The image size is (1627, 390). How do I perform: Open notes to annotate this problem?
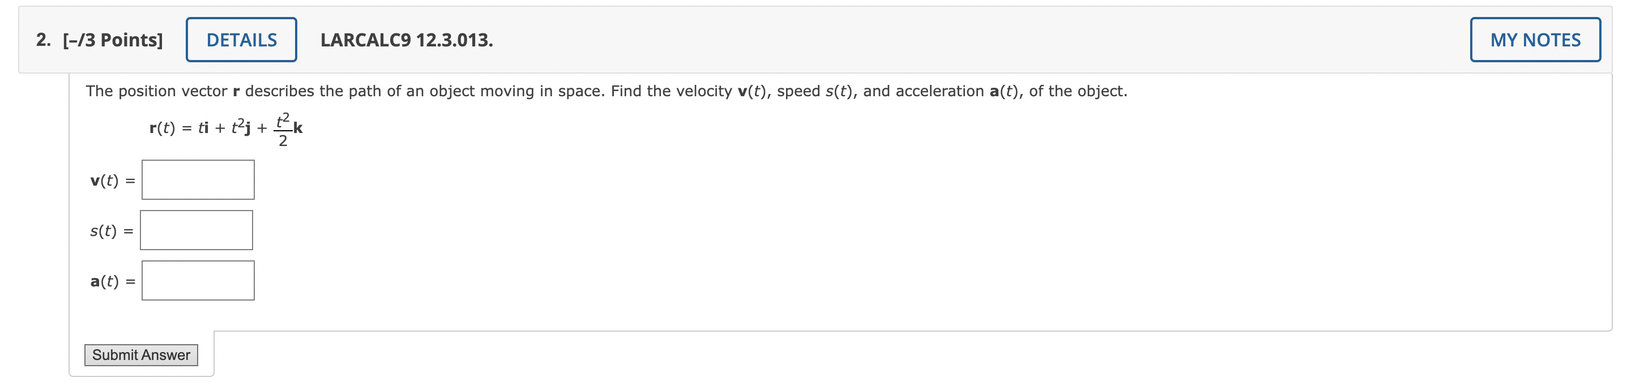coord(1536,40)
